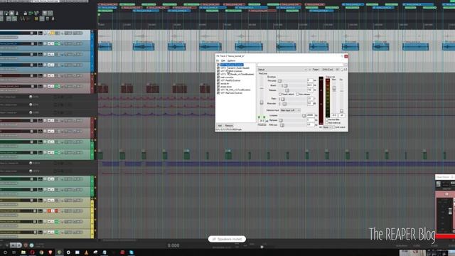Open Skype from the taskbar
The height and width of the screenshot is (256, 455).
(x=132, y=252)
